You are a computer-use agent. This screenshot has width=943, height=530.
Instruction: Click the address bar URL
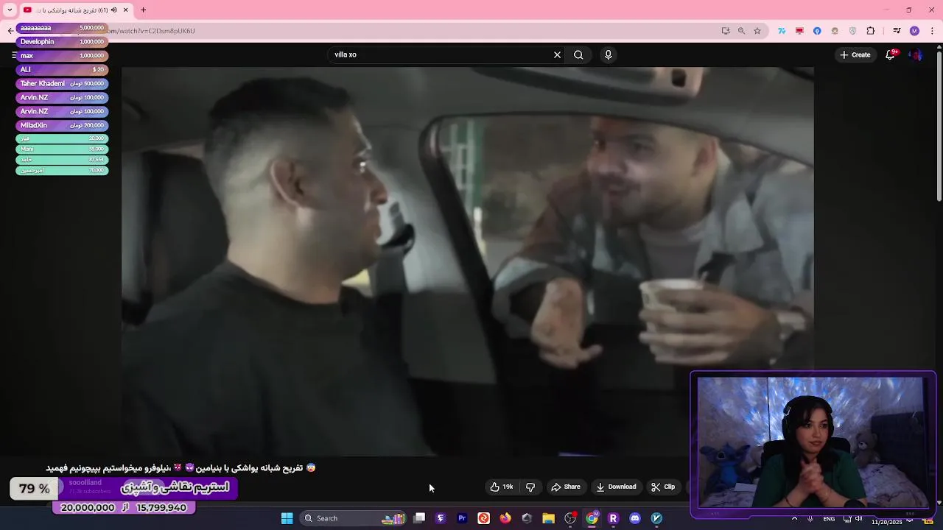[x=151, y=31]
